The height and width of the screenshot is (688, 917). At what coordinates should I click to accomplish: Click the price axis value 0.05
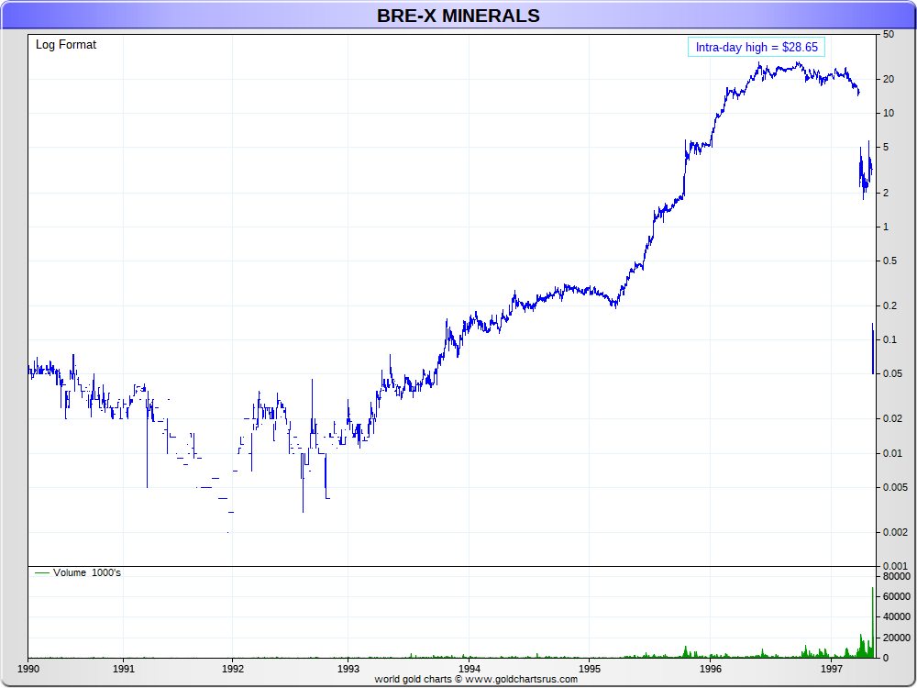tap(892, 374)
